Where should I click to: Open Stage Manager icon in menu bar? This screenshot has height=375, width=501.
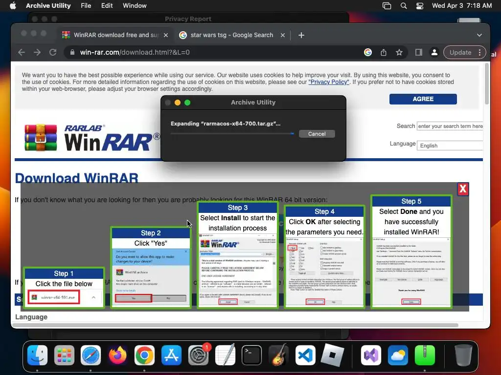point(387,6)
